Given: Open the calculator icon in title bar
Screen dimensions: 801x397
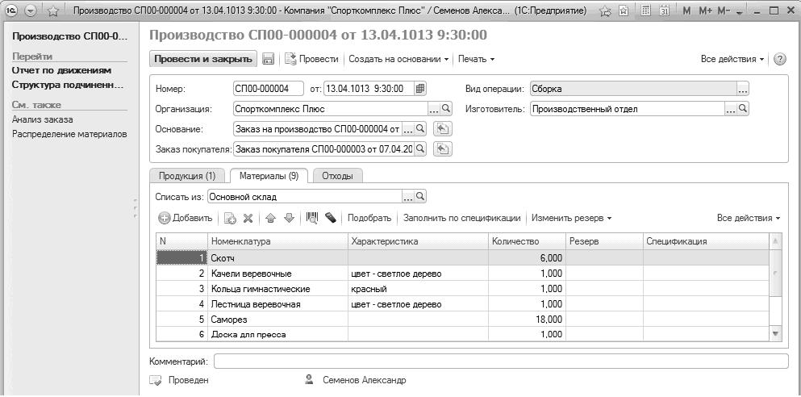Looking at the screenshot, I should (x=645, y=10).
